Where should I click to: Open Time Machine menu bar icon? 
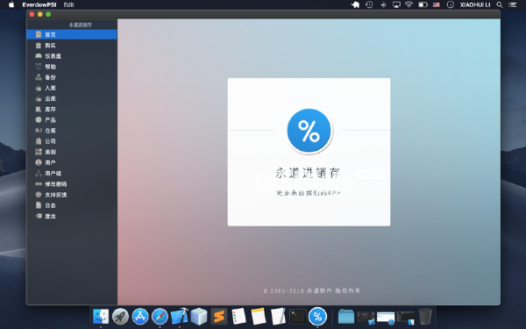(x=369, y=4)
